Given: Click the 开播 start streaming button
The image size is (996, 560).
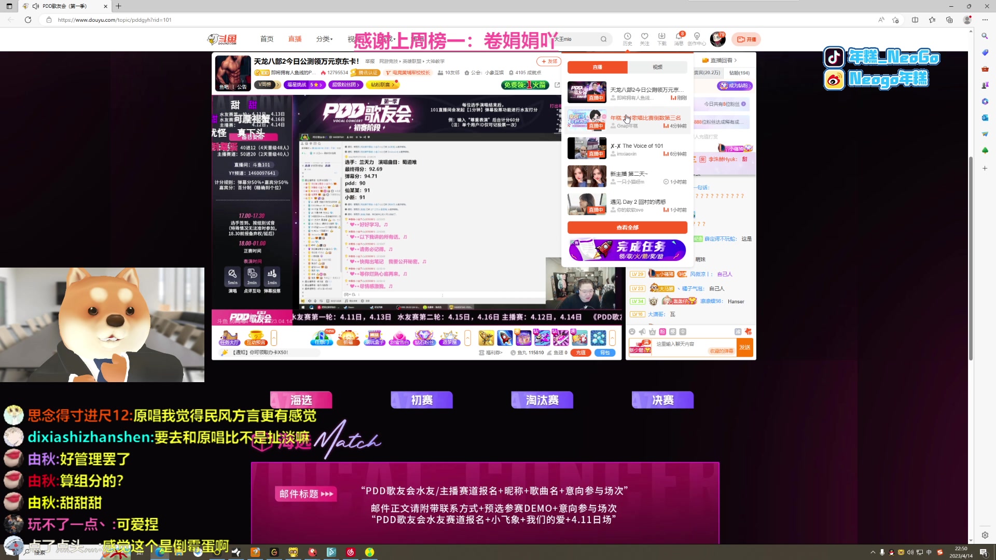Looking at the screenshot, I should [746, 39].
